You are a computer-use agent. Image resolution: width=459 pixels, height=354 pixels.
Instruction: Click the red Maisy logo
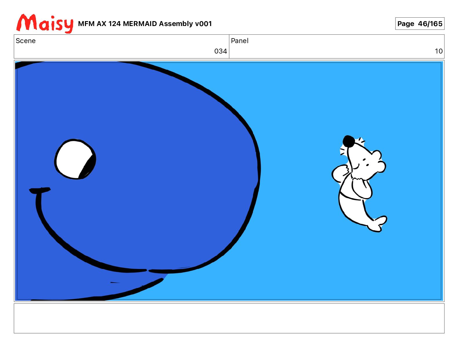coord(45,23)
